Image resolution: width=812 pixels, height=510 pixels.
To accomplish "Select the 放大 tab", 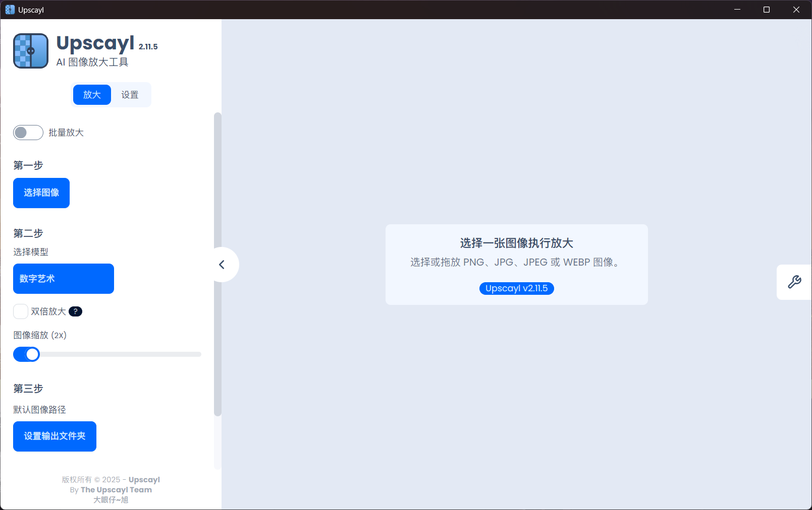I will tap(92, 95).
